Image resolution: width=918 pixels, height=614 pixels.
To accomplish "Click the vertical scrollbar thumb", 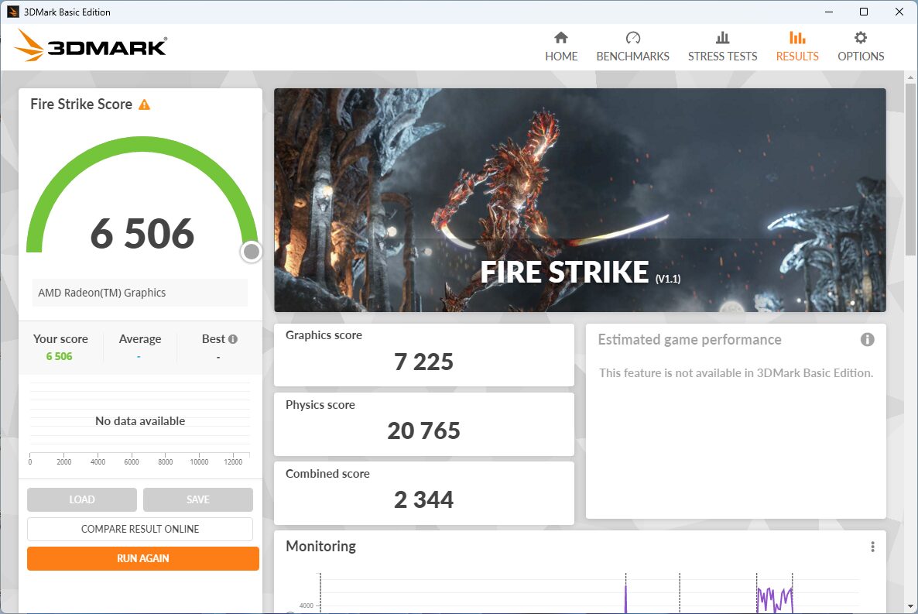I will [x=909, y=169].
